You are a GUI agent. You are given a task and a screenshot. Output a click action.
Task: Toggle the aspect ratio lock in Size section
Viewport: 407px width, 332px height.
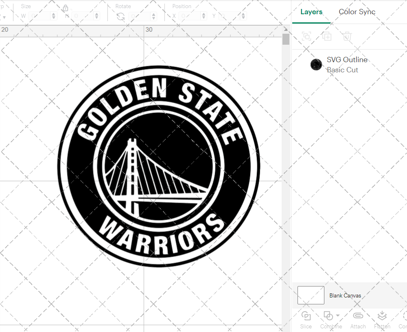pos(66,8)
